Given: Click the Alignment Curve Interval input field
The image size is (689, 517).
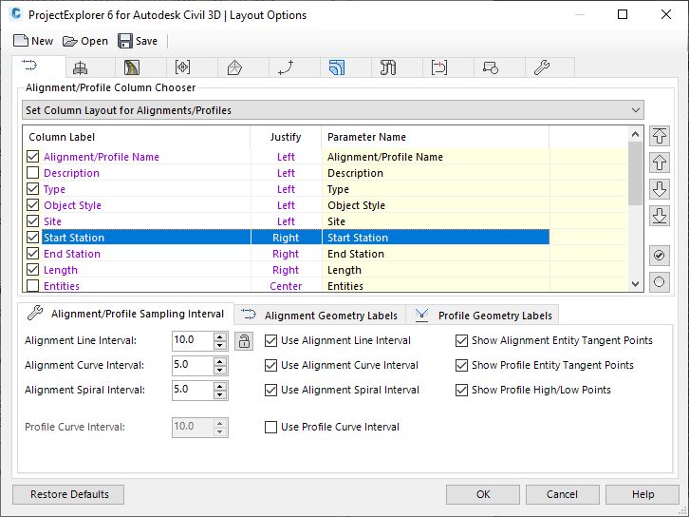Looking at the screenshot, I should click(x=193, y=365).
